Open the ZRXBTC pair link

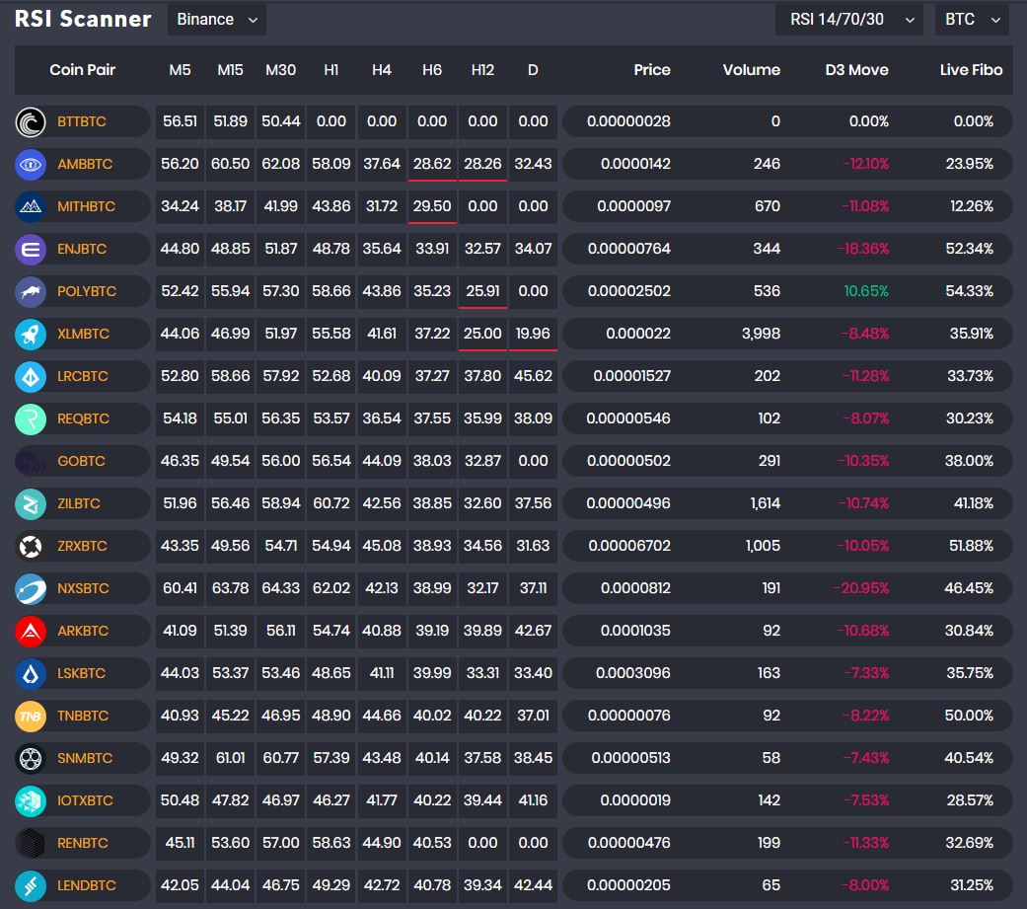coord(82,547)
